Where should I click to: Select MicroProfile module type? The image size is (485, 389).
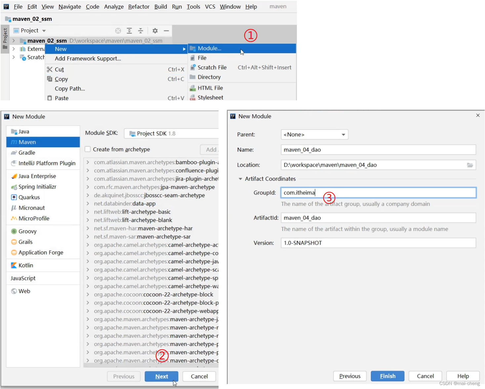coord(43,218)
